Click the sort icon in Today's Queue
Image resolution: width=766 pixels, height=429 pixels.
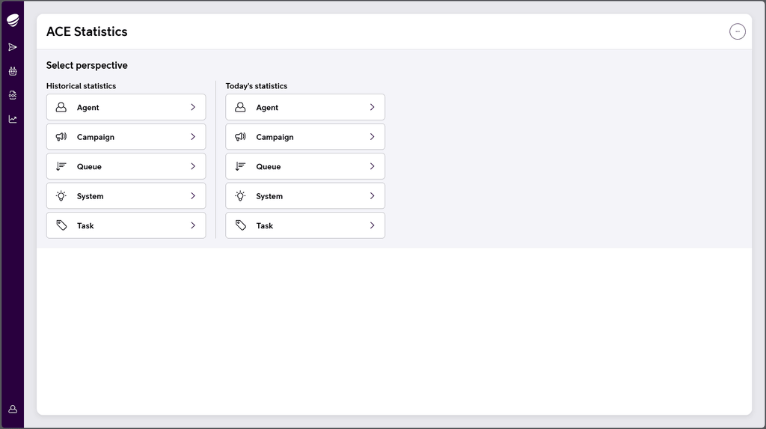click(240, 166)
